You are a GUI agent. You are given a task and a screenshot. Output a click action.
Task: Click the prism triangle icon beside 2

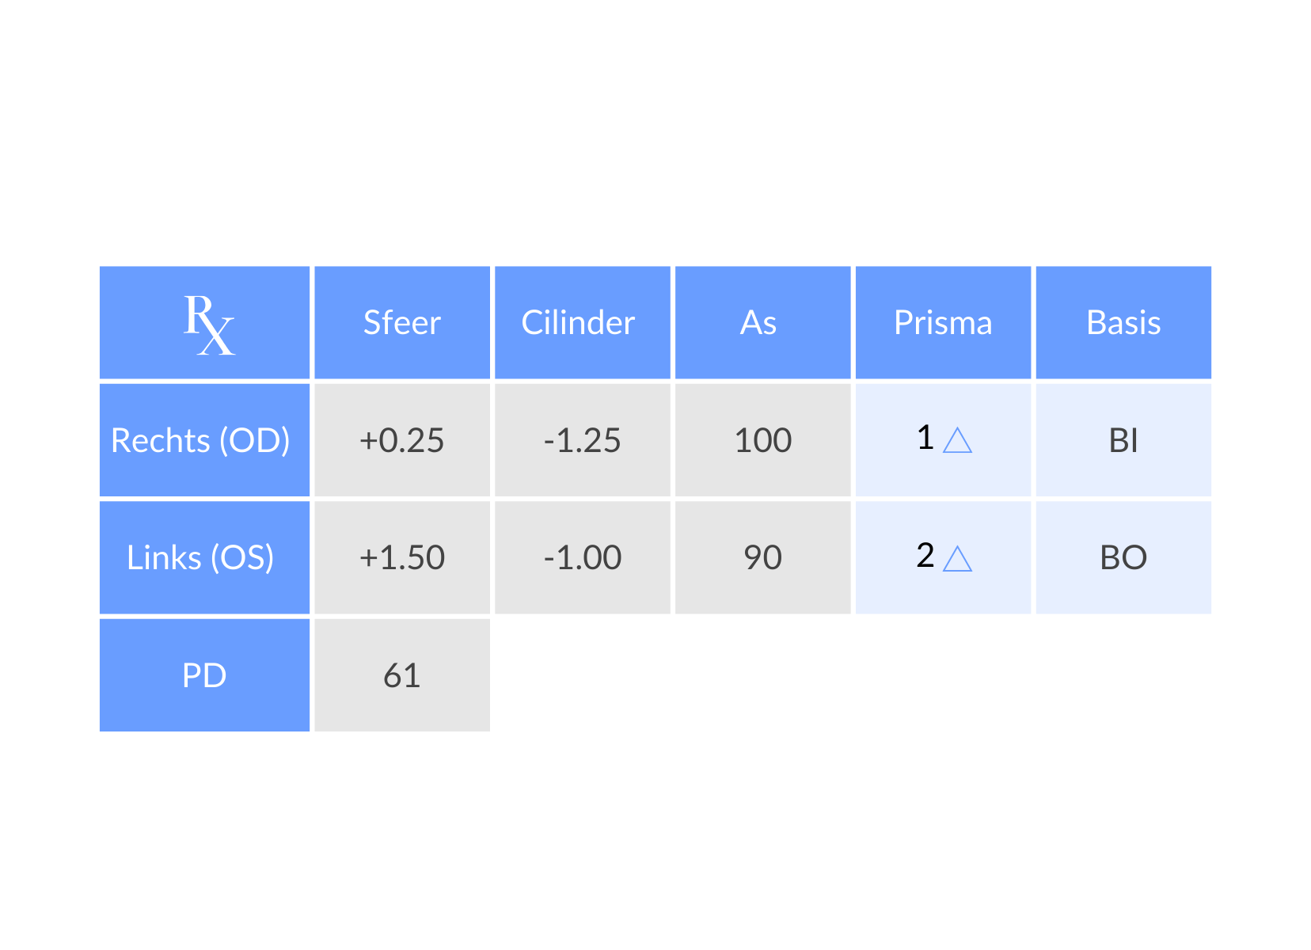coord(957,559)
